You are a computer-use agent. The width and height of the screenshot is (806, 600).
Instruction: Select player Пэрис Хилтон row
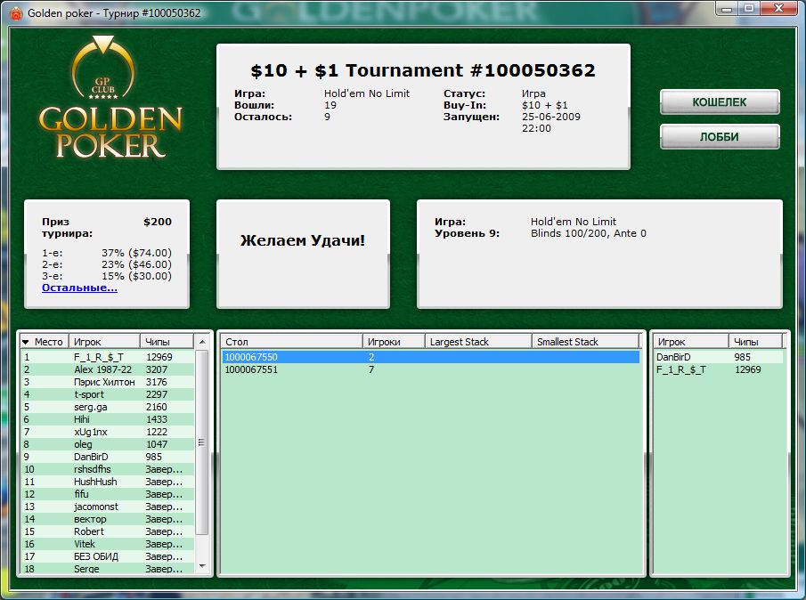click(108, 382)
